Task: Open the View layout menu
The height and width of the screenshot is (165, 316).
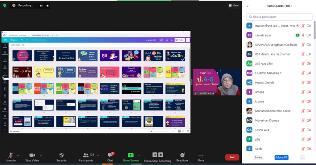Action: point(233,6)
